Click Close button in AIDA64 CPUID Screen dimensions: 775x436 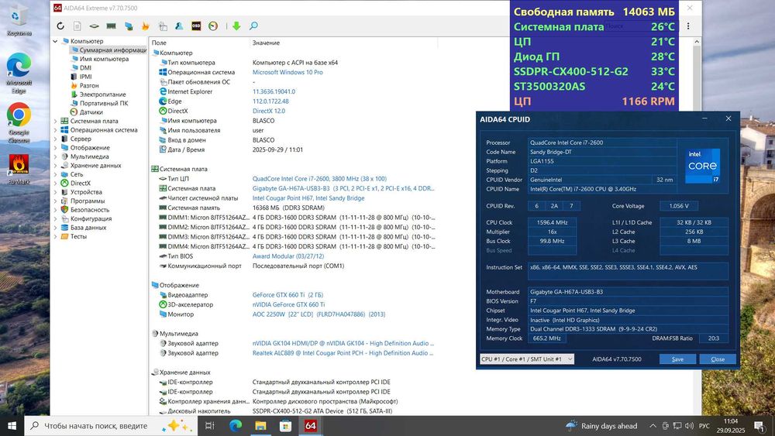click(x=718, y=359)
